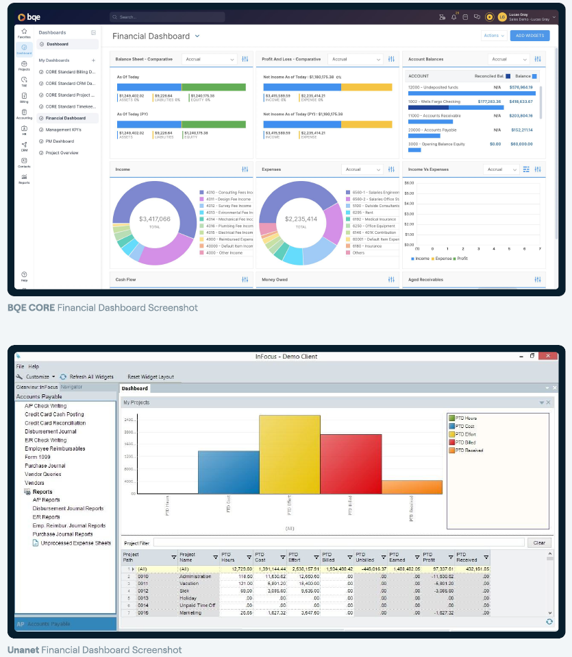This screenshot has height=657, width=572.
Task: Click the Reconciled Bal. dark blue swatch
Action: [x=508, y=76]
